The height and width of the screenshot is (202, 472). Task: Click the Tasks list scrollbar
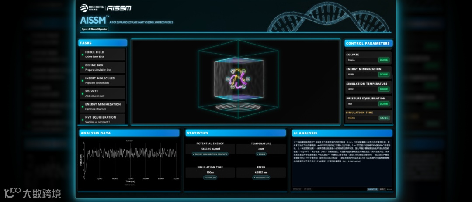(x=127, y=75)
